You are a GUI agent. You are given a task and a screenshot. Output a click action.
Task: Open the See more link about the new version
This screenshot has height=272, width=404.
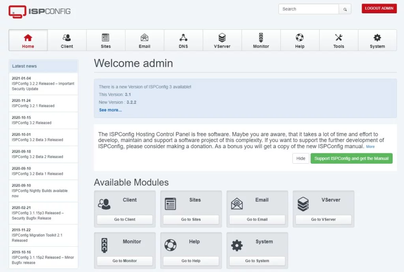pyautogui.click(x=110, y=110)
